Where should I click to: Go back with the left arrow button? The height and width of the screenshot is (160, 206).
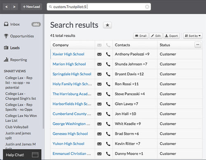pyautogui.click(x=7, y=7)
